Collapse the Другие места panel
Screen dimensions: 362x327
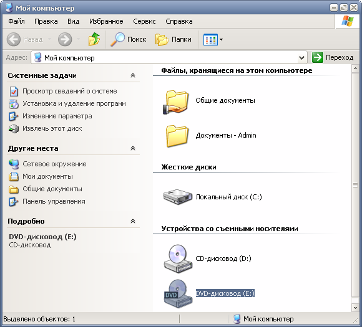[x=133, y=148]
